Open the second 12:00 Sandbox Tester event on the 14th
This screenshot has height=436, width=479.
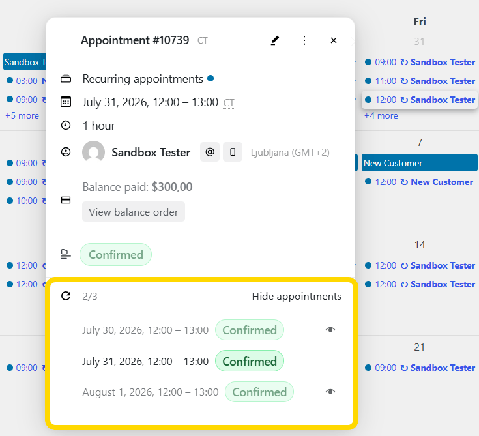[x=420, y=284]
